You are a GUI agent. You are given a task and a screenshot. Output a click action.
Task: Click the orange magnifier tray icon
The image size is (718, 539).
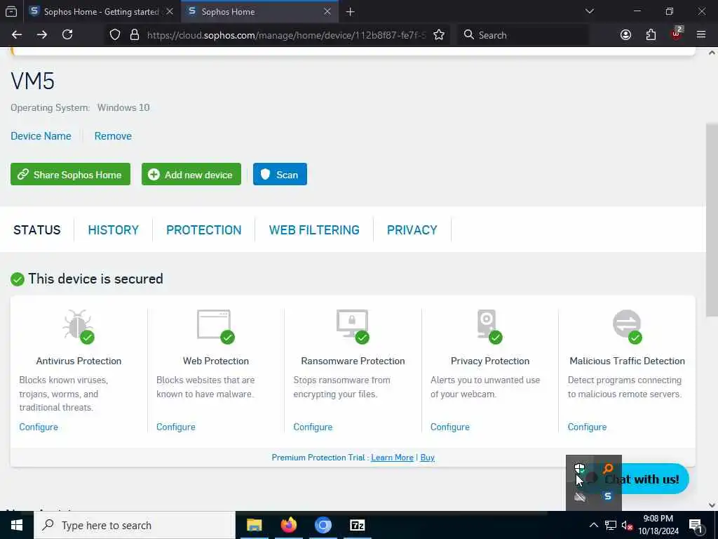tap(608, 468)
